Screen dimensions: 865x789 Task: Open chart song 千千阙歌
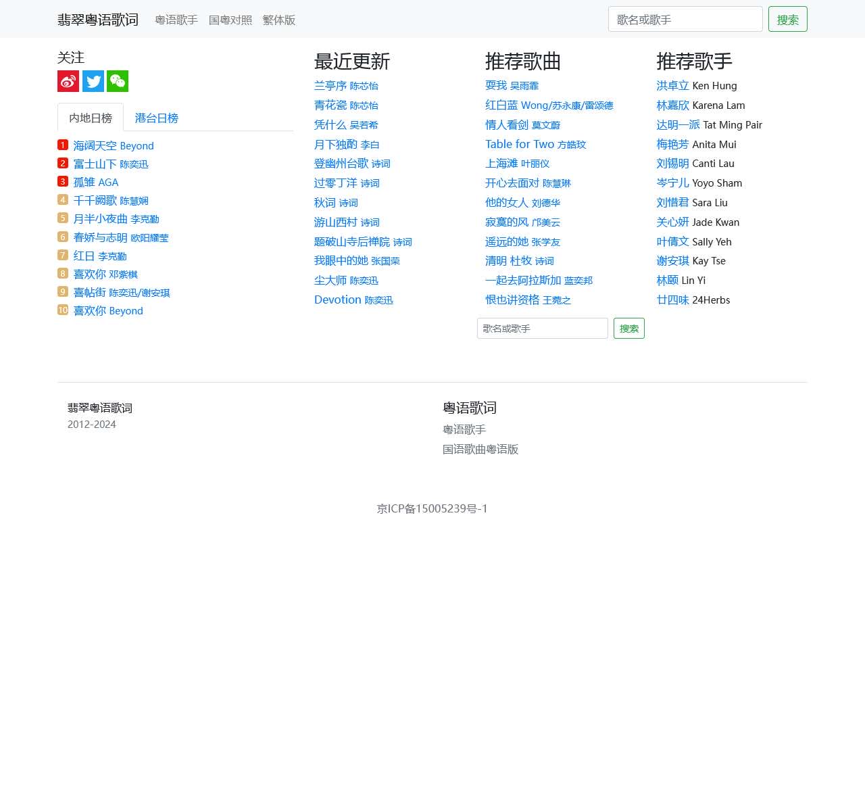click(x=111, y=200)
